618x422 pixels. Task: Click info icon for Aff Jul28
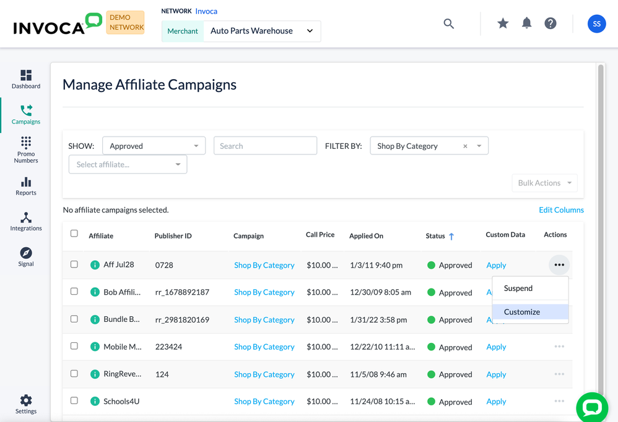click(95, 264)
